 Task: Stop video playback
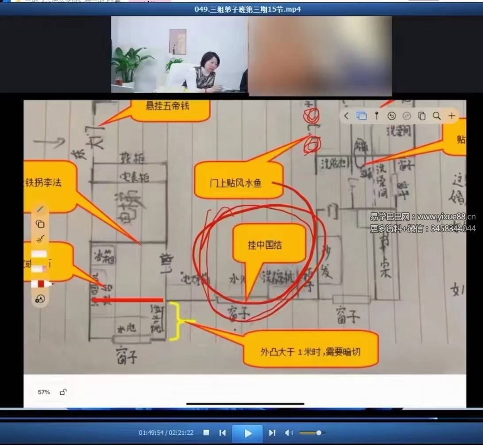(206, 433)
